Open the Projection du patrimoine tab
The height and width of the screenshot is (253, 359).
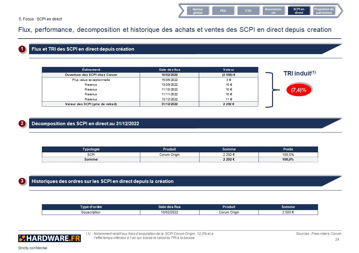tap(324, 11)
